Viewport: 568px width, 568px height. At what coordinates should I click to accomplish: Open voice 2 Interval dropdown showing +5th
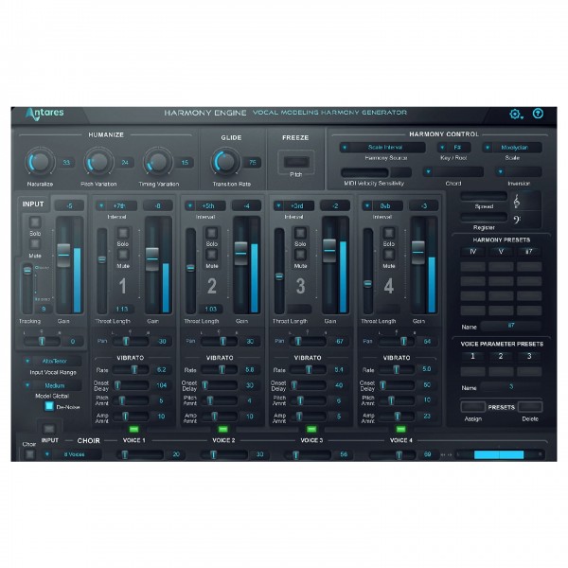(205, 205)
